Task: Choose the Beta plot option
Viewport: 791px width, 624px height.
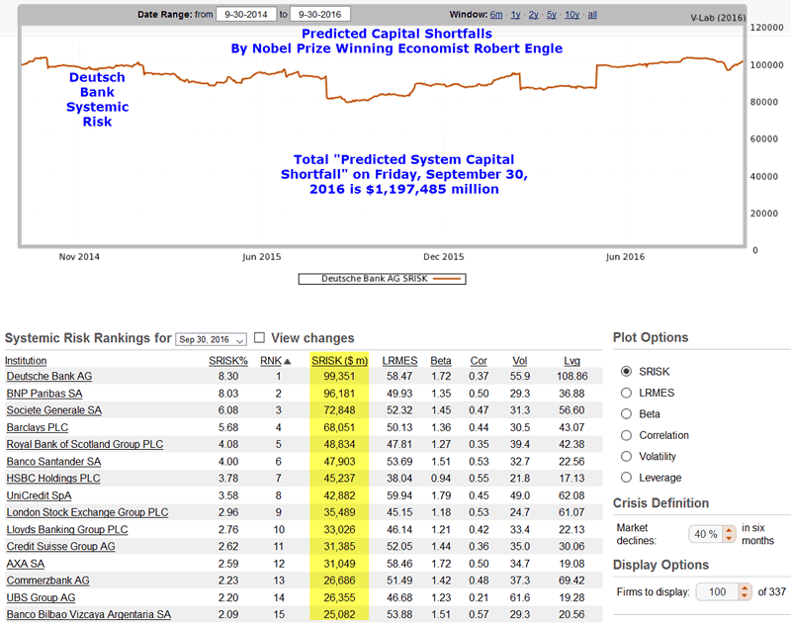Action: (626, 413)
